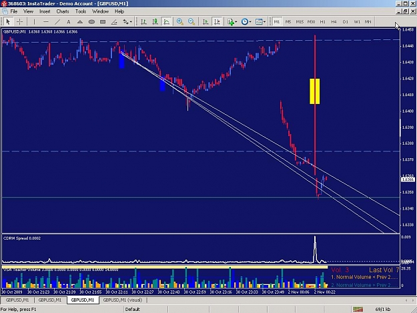
Task: Select the crosshair tool
Action: point(20,22)
